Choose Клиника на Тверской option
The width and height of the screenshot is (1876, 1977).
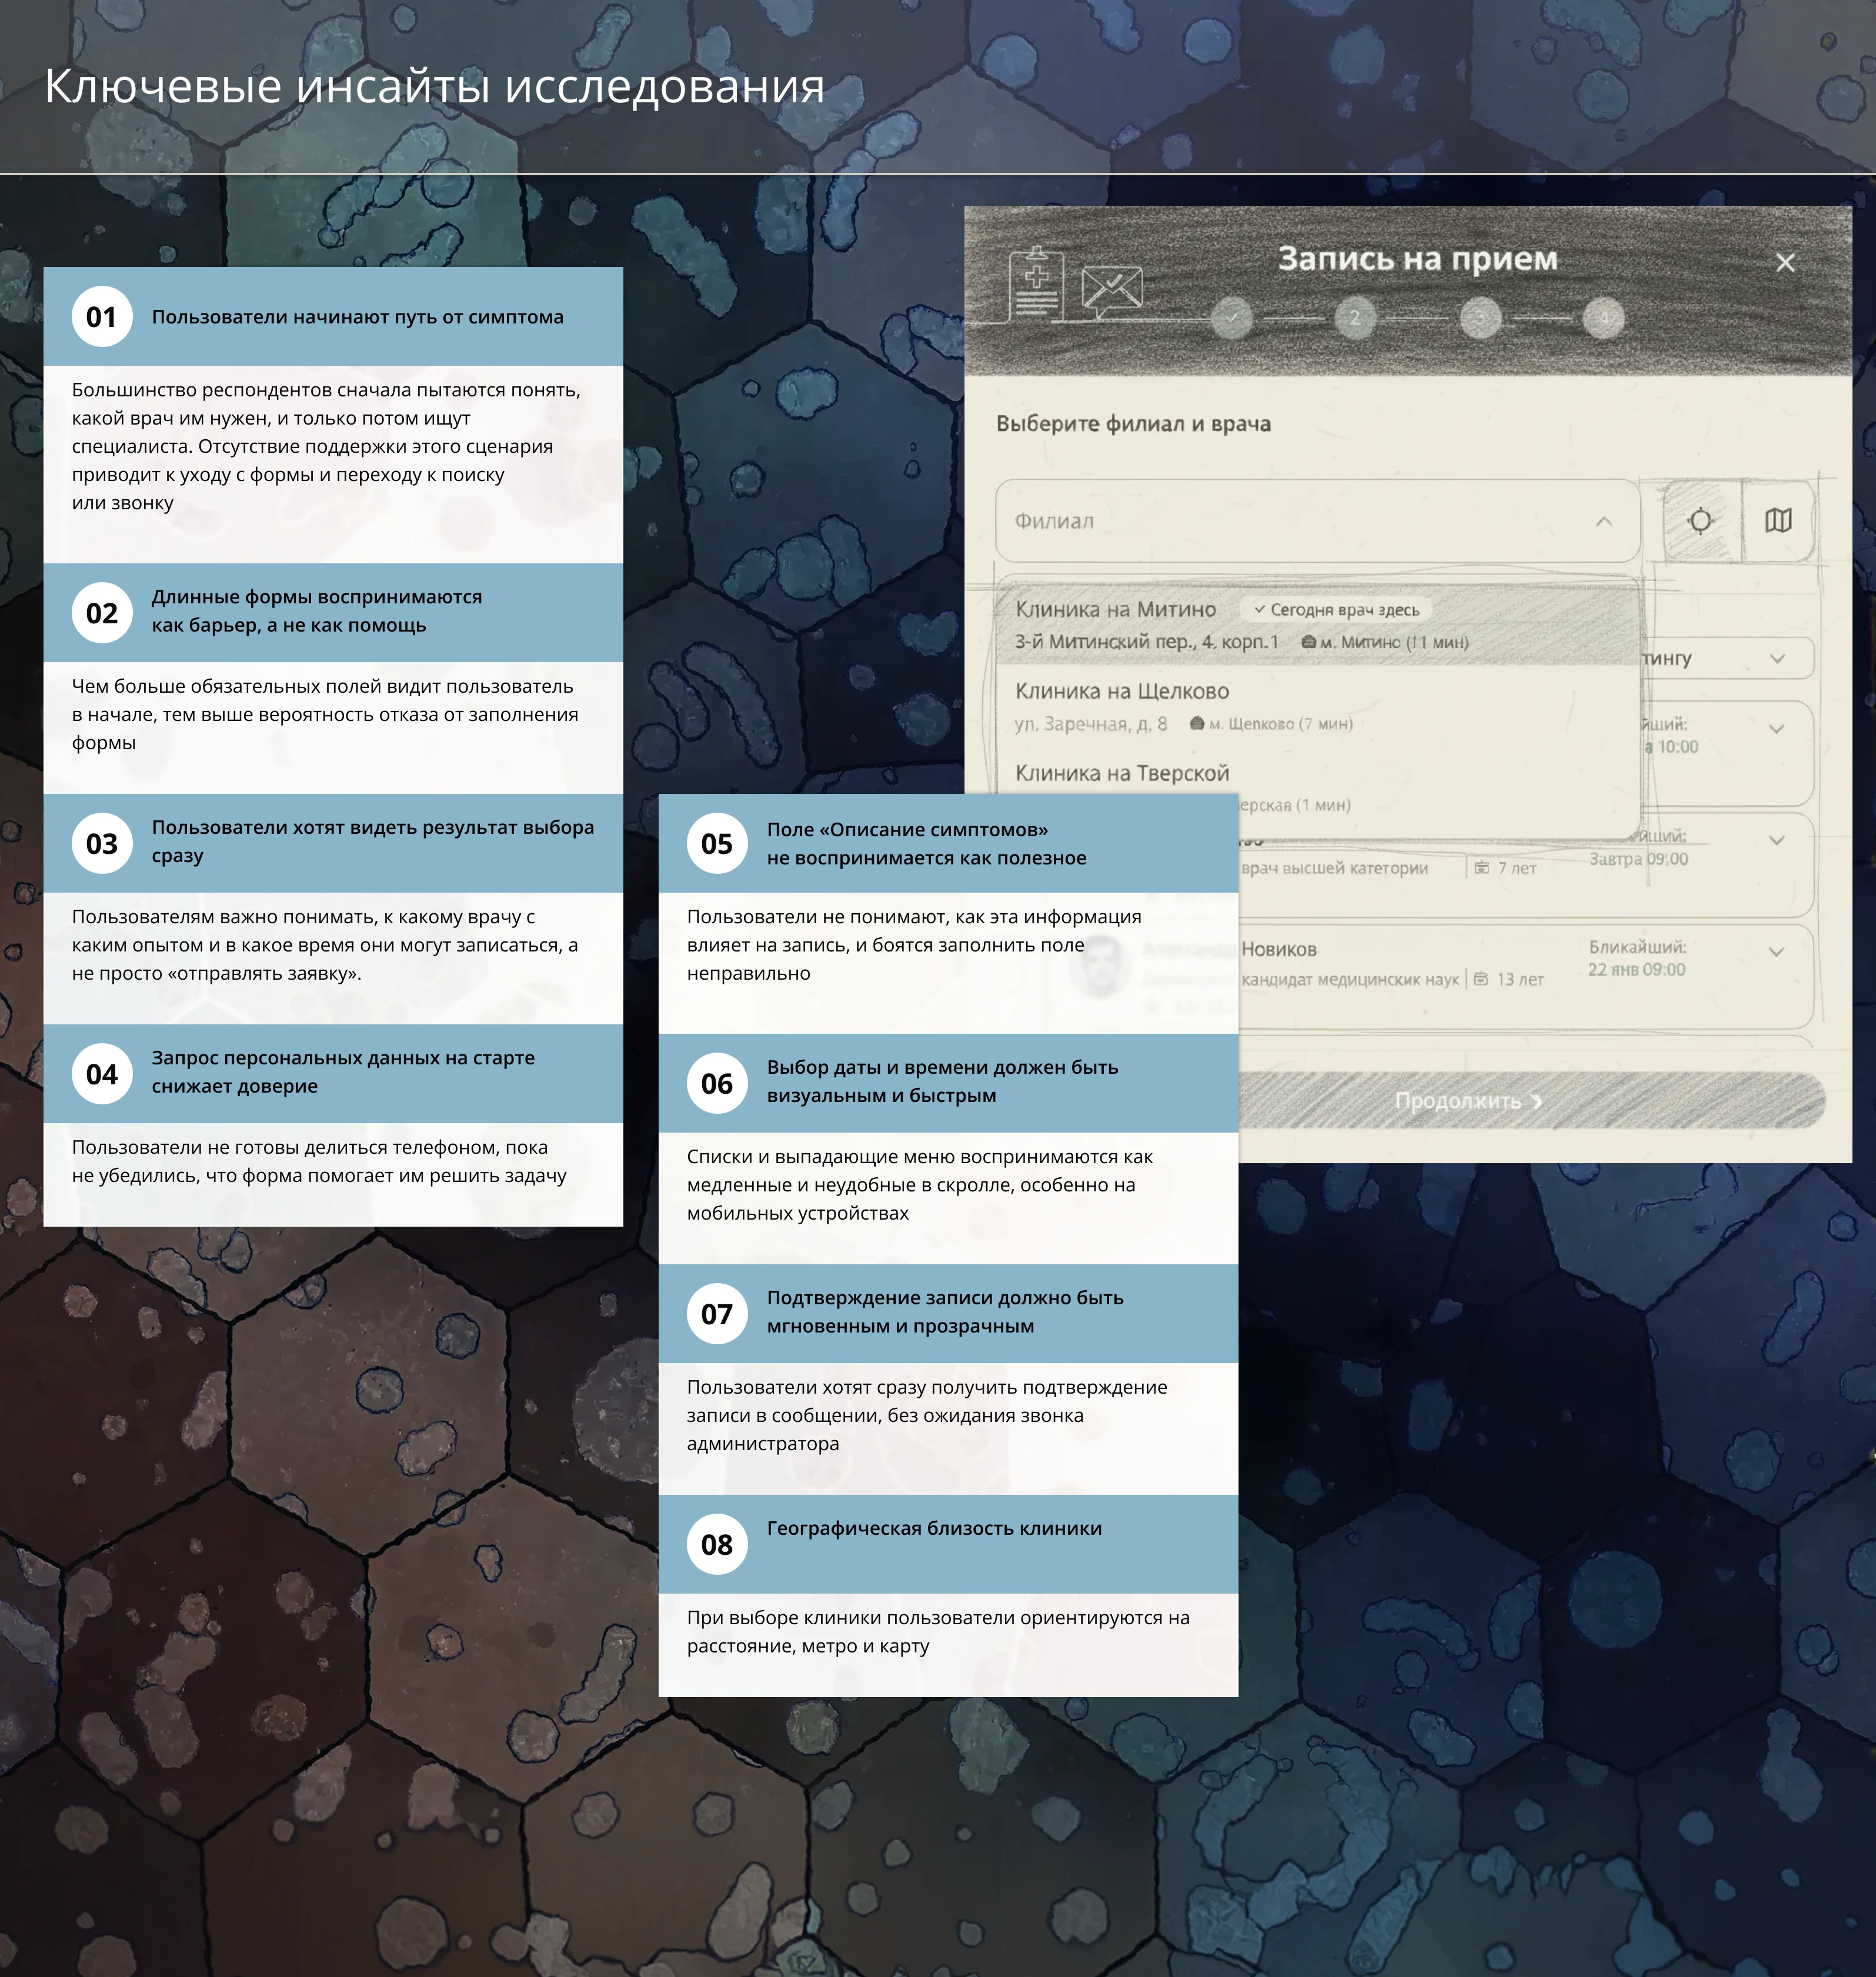coord(1122,773)
